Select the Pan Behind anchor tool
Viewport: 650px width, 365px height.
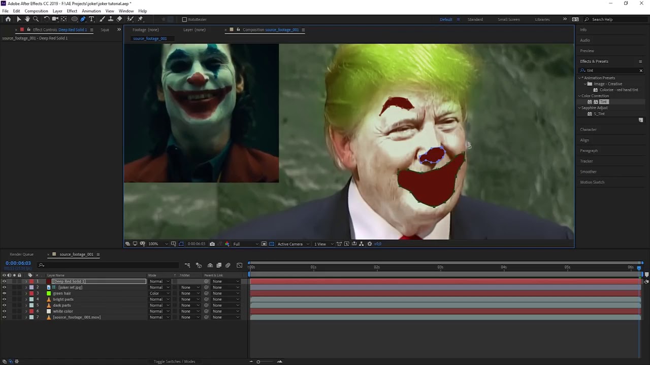click(x=63, y=19)
